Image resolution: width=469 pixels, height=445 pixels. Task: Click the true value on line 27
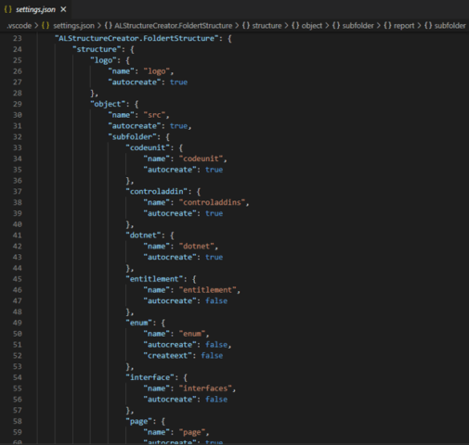pos(178,83)
